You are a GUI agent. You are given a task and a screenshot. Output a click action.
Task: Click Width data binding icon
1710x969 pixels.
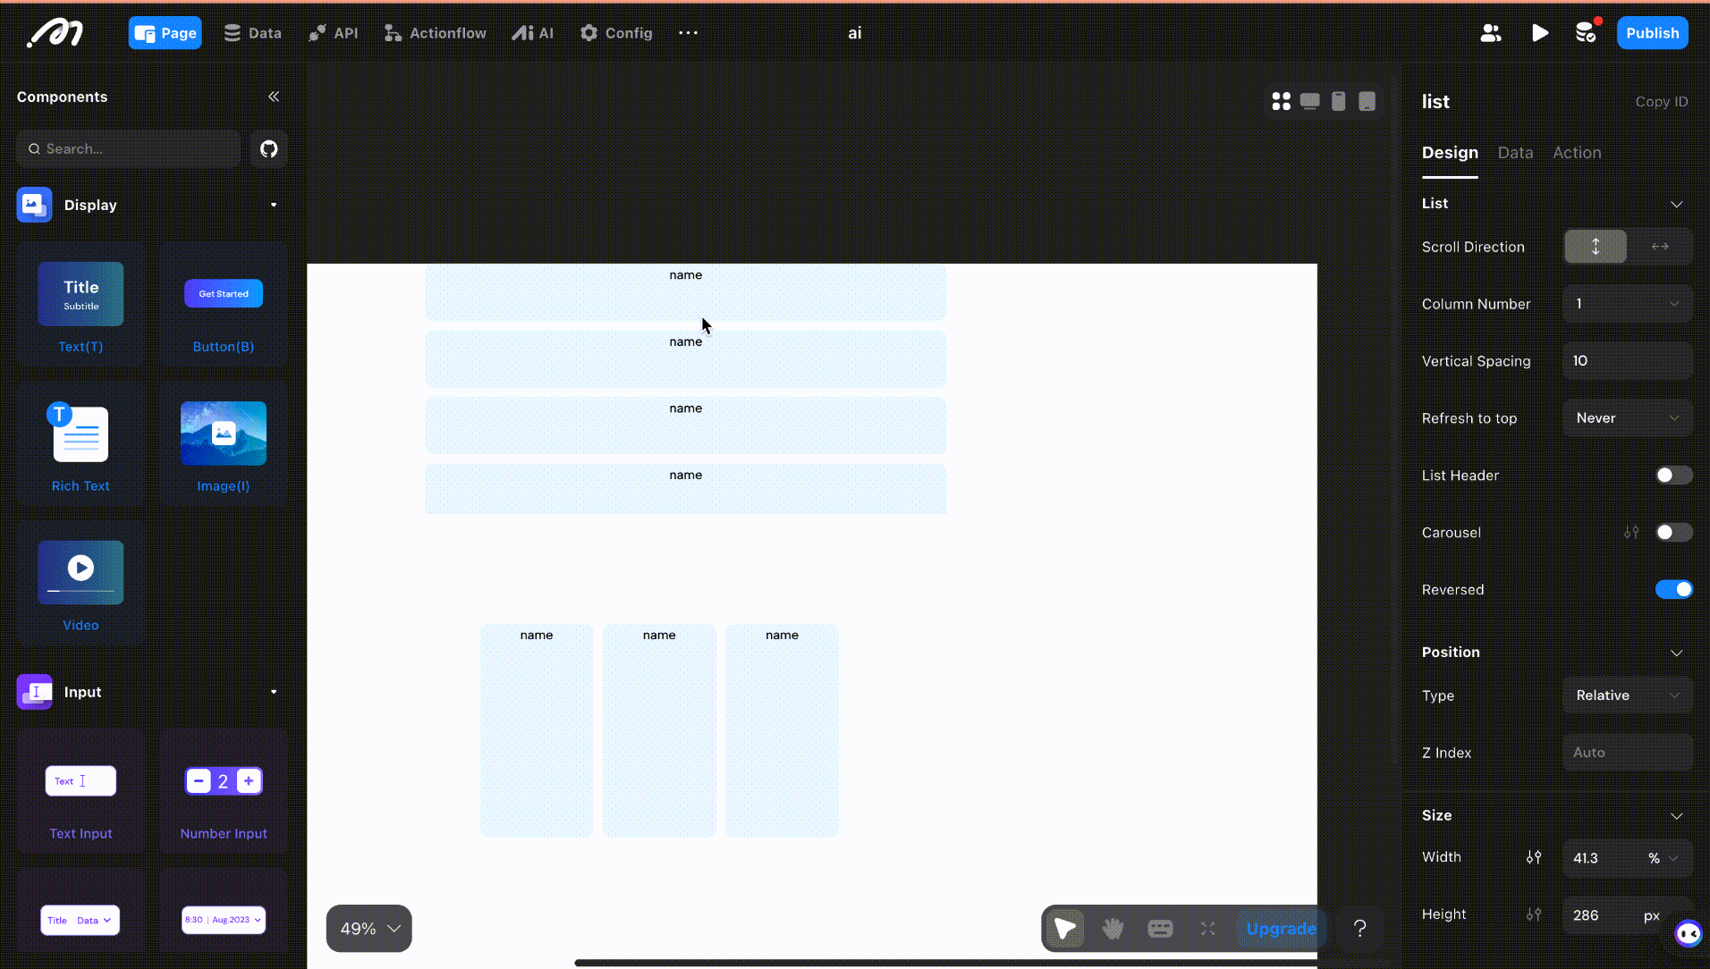pos(1534,857)
